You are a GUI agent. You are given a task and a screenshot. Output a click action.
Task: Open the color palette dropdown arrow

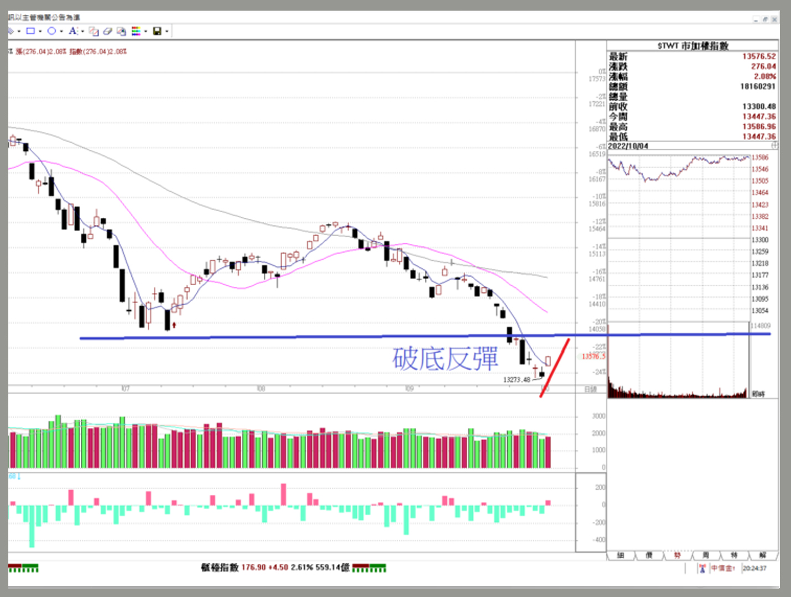tap(145, 32)
